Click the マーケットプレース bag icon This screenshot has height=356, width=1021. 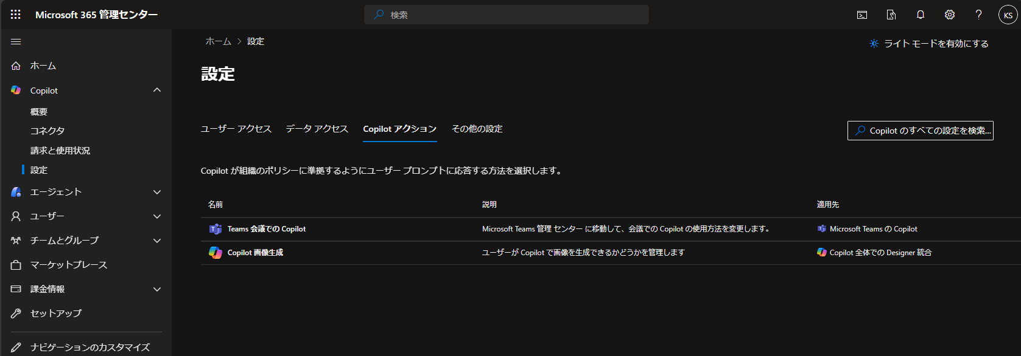tap(16, 265)
